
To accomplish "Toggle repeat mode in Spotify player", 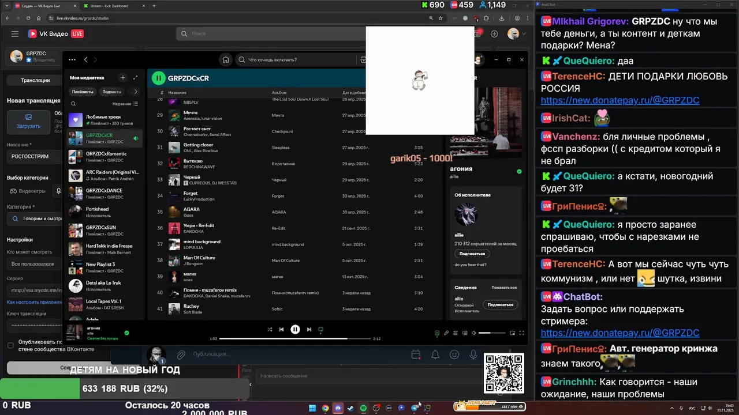I will tap(321, 330).
